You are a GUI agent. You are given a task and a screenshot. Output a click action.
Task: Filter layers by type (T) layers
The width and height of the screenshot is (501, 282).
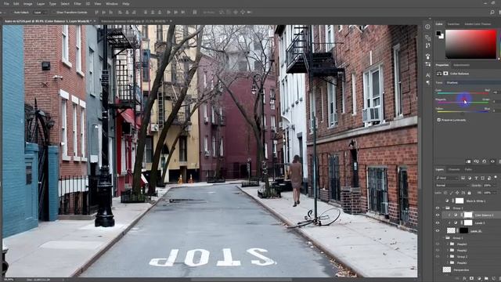click(x=476, y=178)
